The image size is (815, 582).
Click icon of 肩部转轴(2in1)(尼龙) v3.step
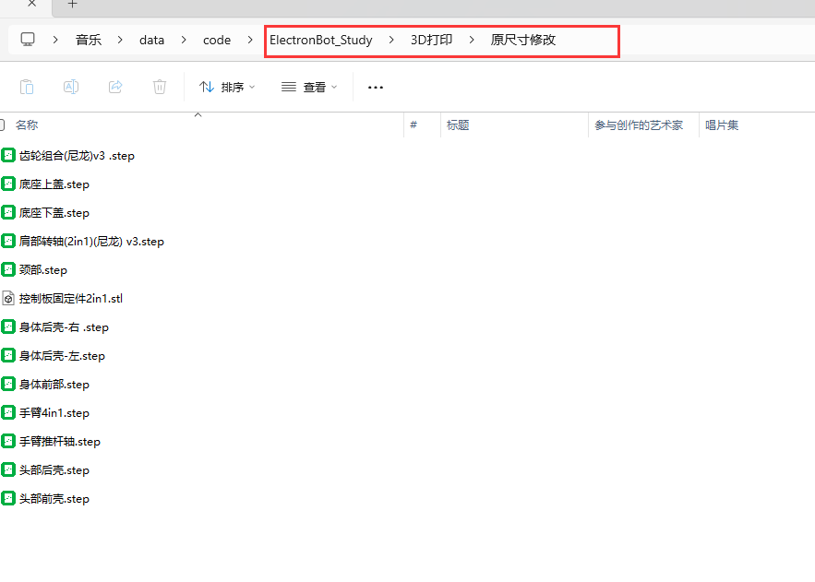tap(7, 241)
